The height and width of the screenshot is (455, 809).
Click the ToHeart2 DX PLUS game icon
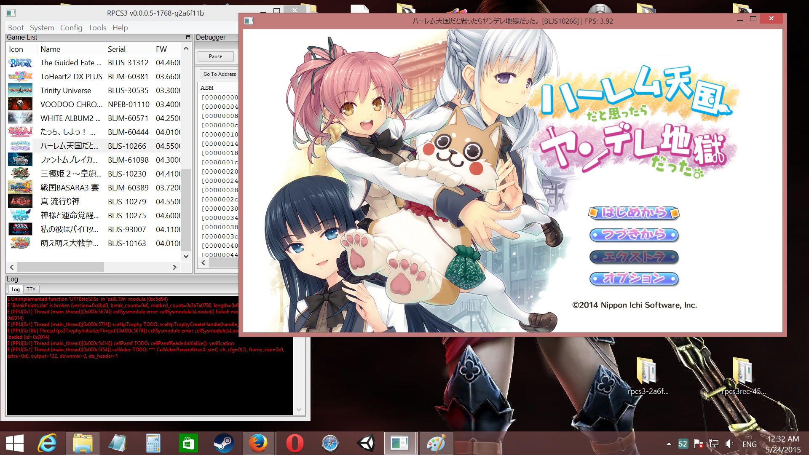click(x=20, y=76)
